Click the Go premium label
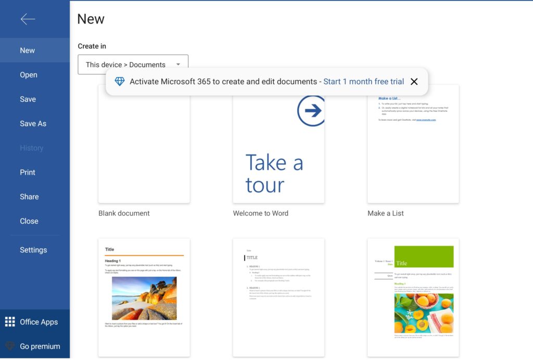This screenshot has height=360, width=533. [40, 346]
